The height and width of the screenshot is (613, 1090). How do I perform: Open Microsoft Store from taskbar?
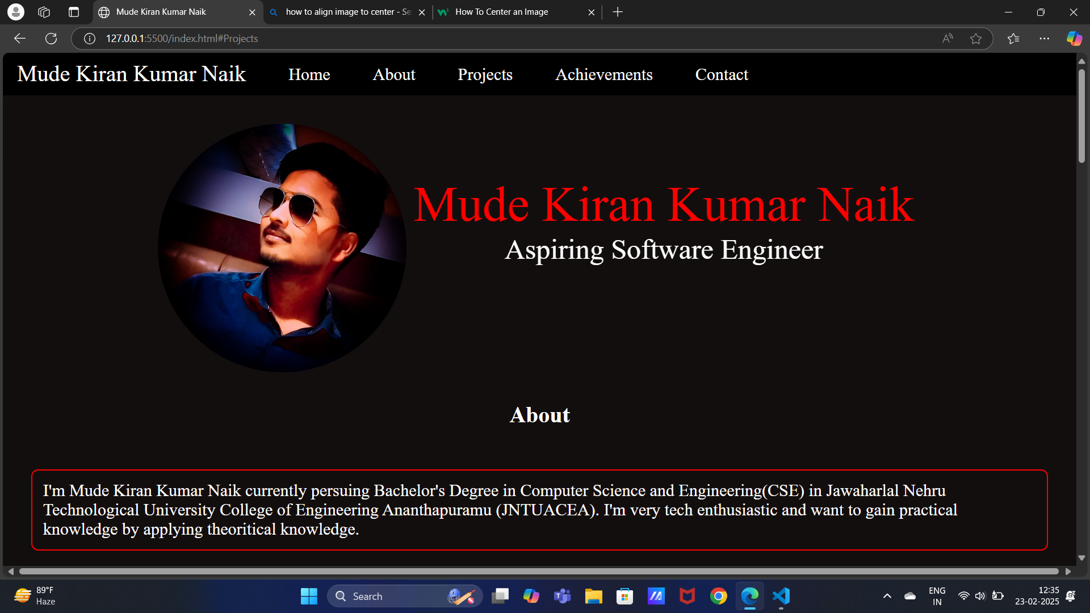coord(624,596)
